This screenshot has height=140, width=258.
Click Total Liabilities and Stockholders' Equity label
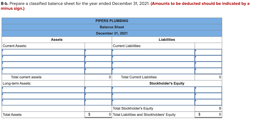(144, 115)
